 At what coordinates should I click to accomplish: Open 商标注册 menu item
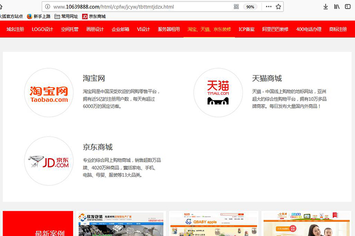coord(338,29)
